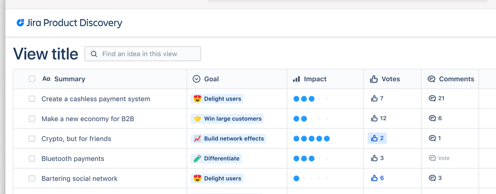Click the Summary column header
The height and width of the screenshot is (194, 496).
[x=70, y=79]
